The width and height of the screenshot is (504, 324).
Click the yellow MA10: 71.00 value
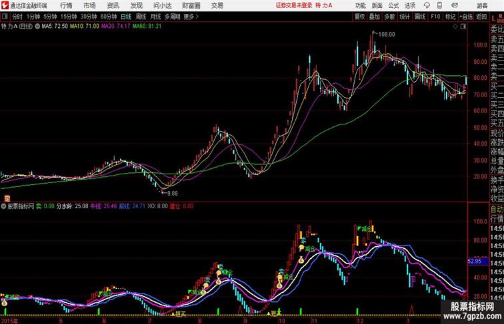pos(84,27)
